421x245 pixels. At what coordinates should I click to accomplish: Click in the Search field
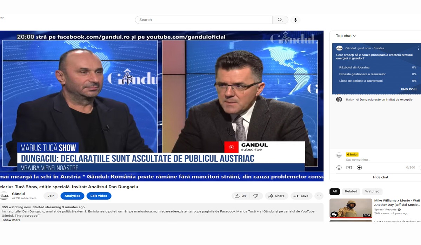pyautogui.click(x=203, y=20)
